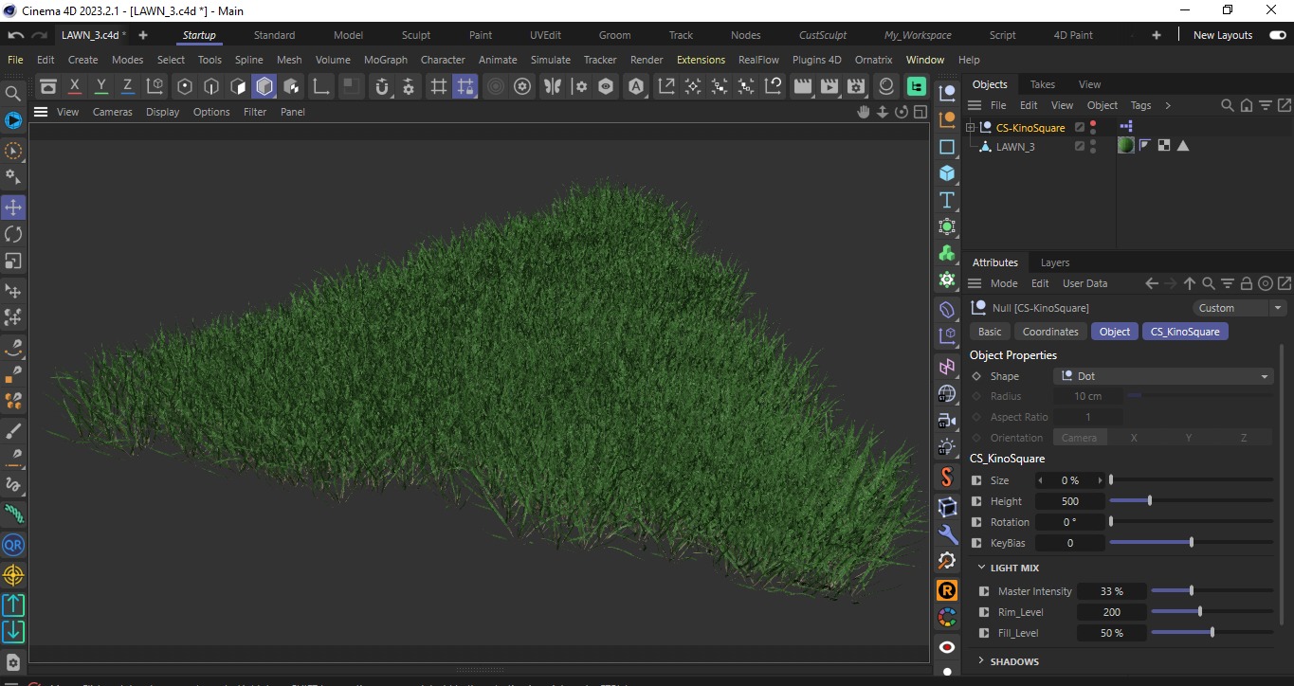1294x686 pixels.
Task: Open Attributes manager hamburger menu
Action: [x=975, y=283]
